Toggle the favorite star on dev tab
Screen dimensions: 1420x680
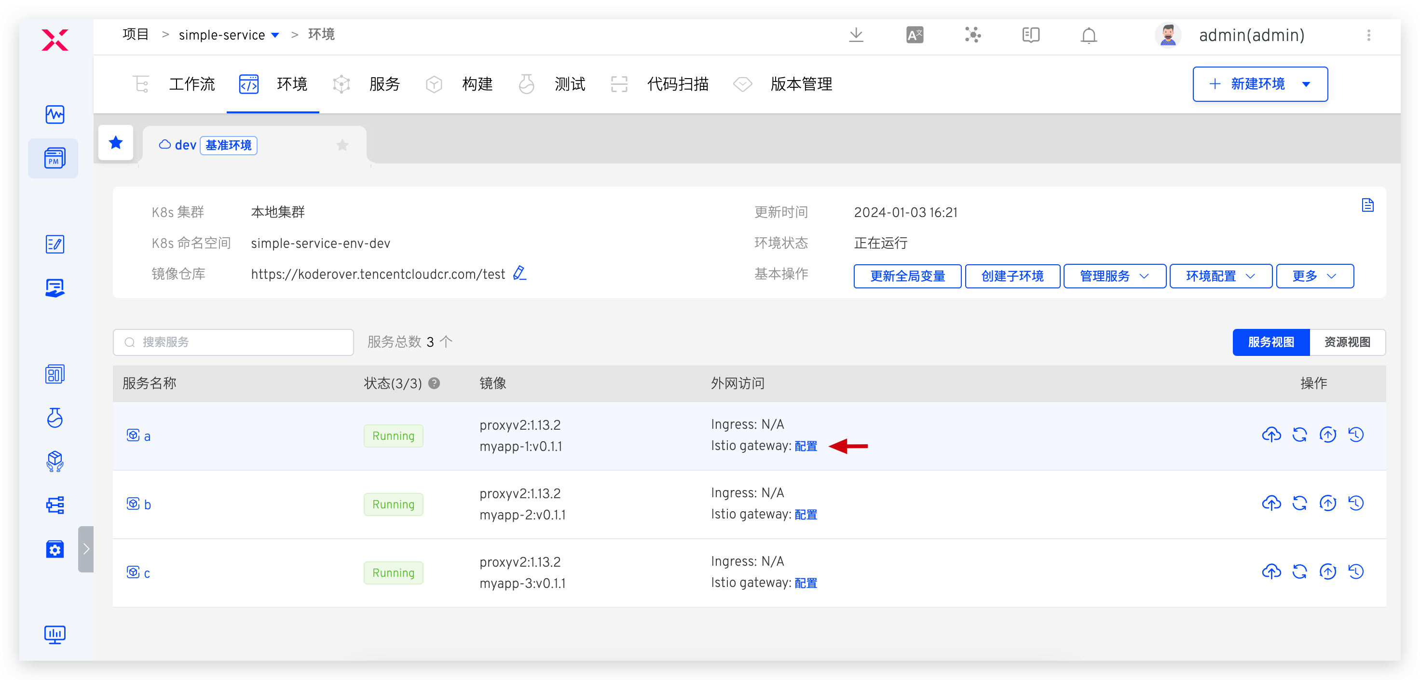click(x=342, y=145)
